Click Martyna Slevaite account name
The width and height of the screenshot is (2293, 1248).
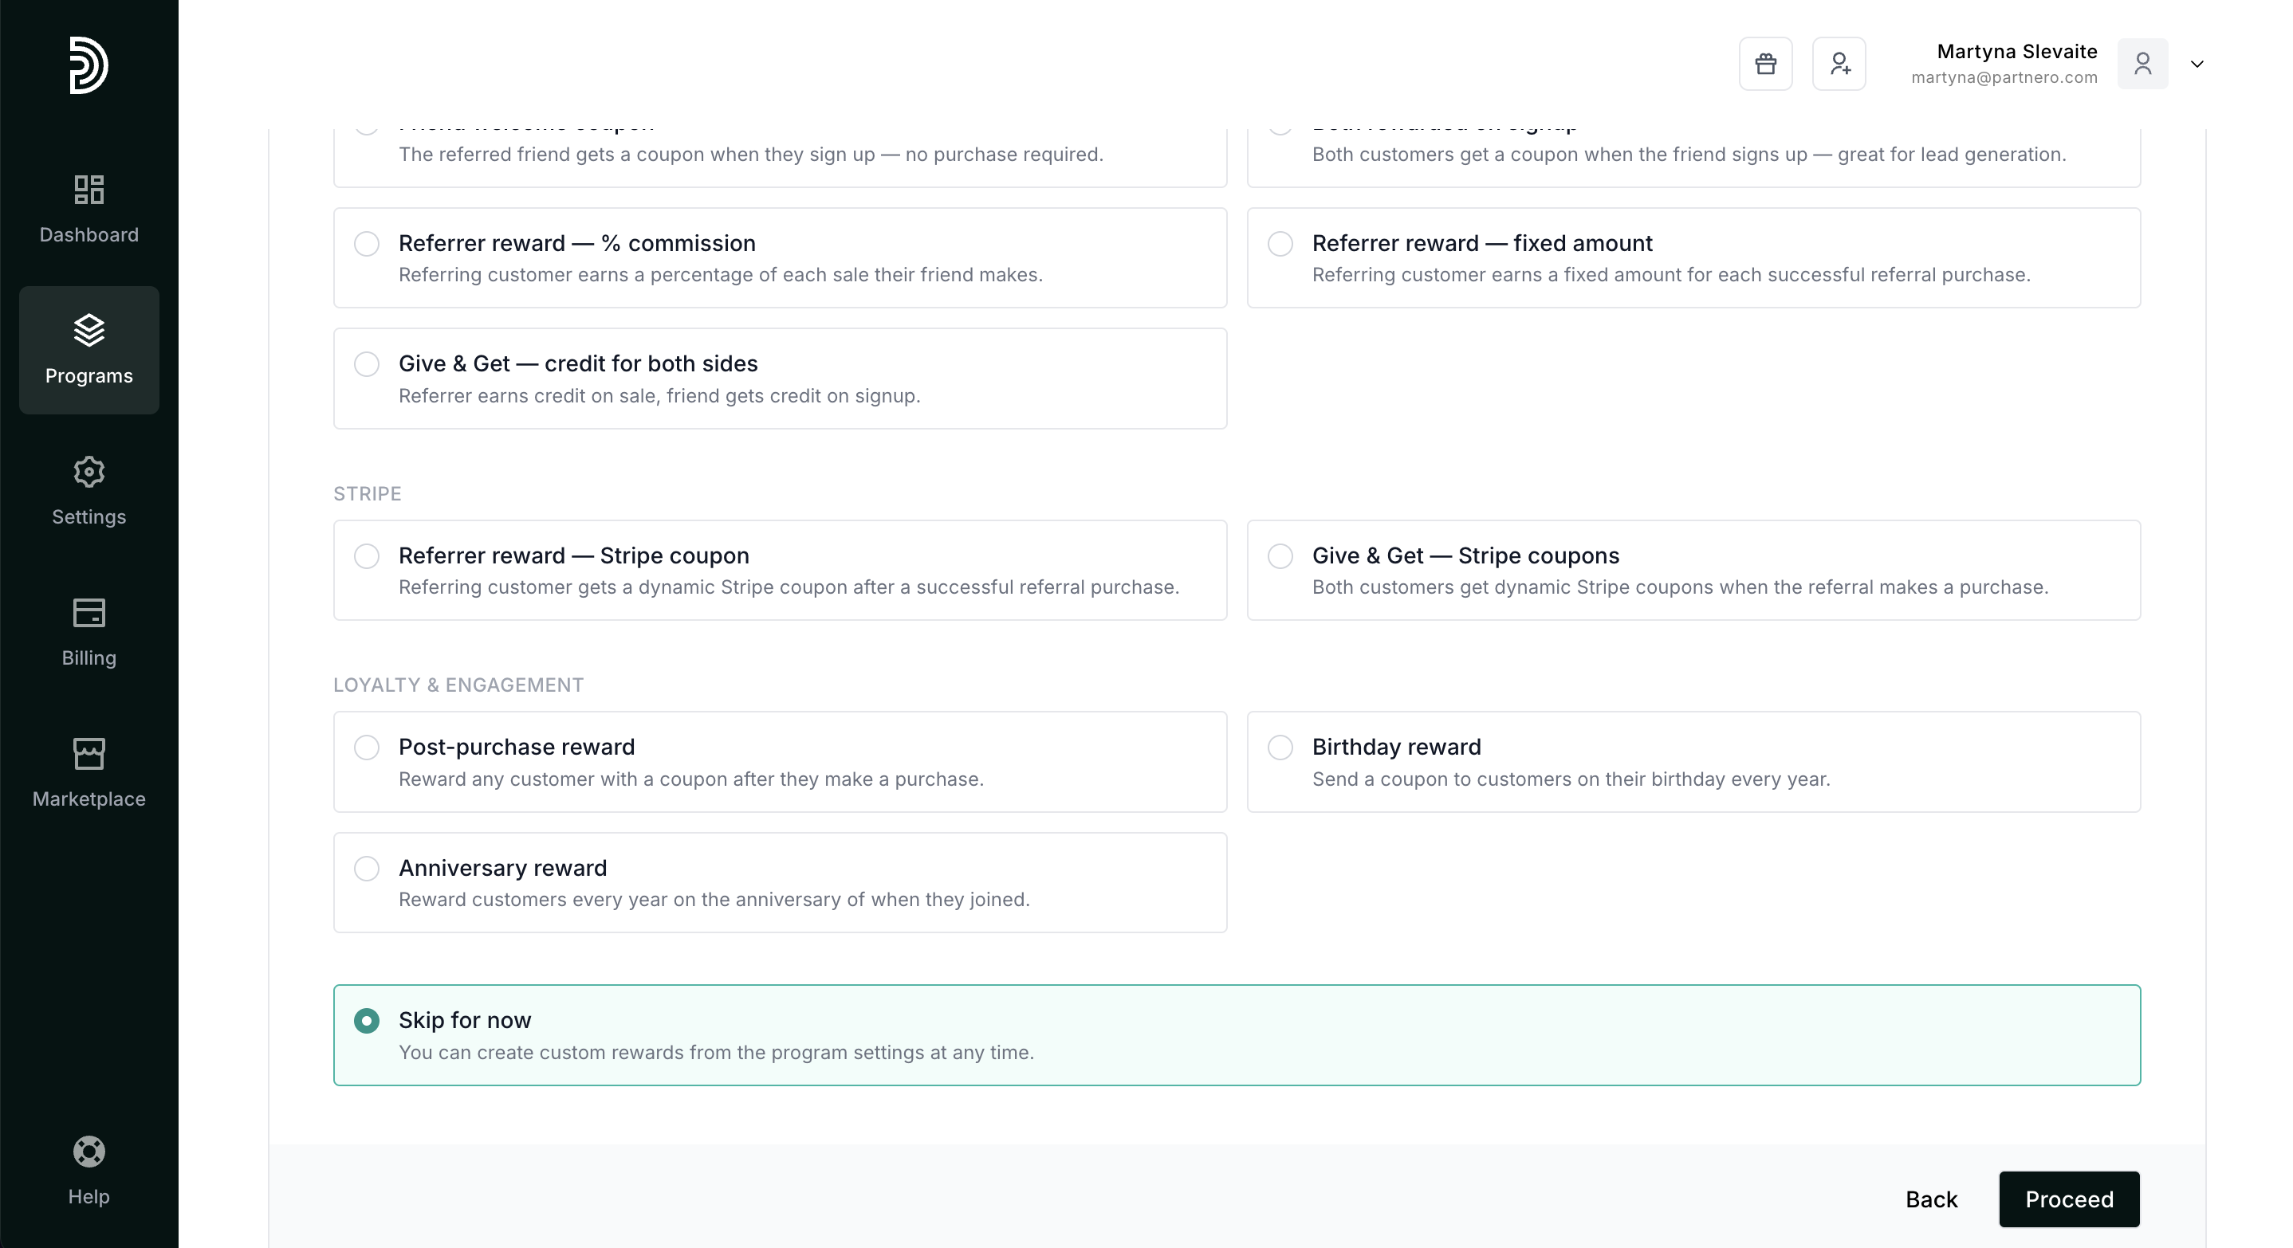tap(2016, 52)
